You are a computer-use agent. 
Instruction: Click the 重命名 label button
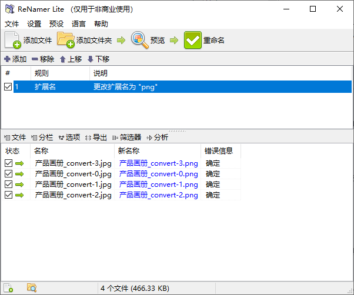(x=214, y=41)
